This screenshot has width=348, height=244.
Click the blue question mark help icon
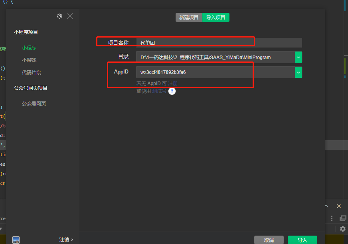coord(172,91)
